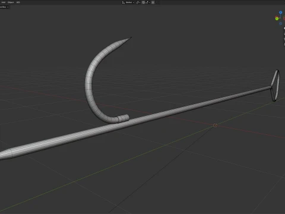
Task: Open the snapping options dropdown
Action: click(148, 2)
